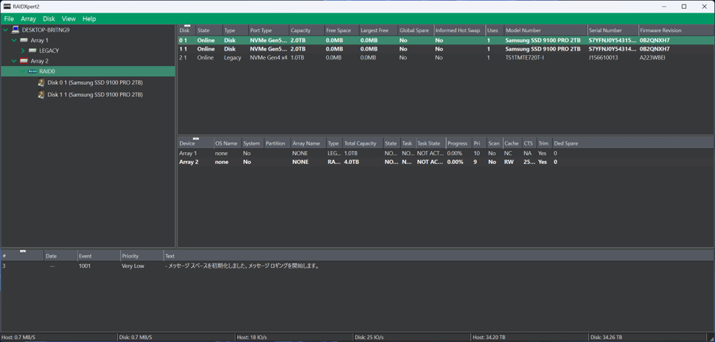Select the TS1TMTE720T-I legacy disk row
This screenshot has width=715, height=342.
(524, 58)
